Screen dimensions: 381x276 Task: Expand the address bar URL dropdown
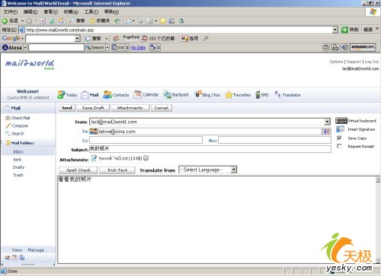coord(335,30)
